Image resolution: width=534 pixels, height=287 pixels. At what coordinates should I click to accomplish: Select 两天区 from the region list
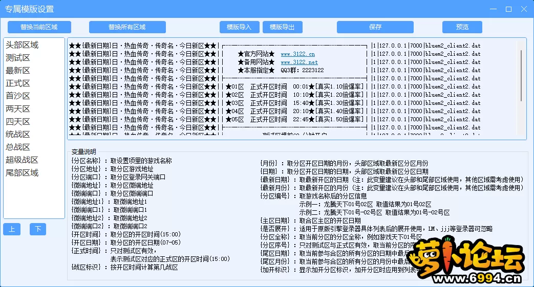(18, 109)
